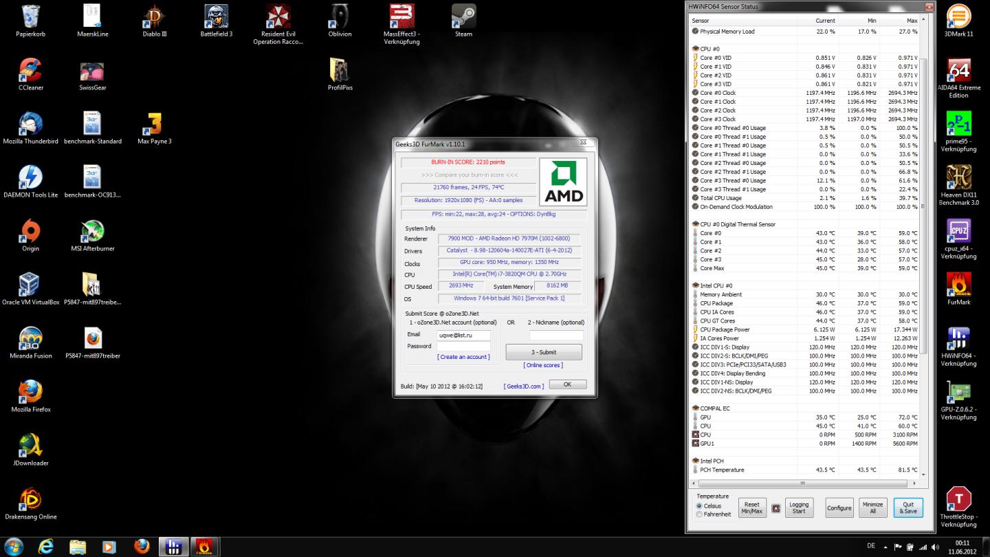This screenshot has width=990, height=557.
Task: Click Minimize All in HWiNFO64
Action: coord(872,508)
